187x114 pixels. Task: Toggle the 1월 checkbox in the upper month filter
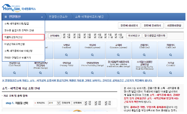(64, 35)
